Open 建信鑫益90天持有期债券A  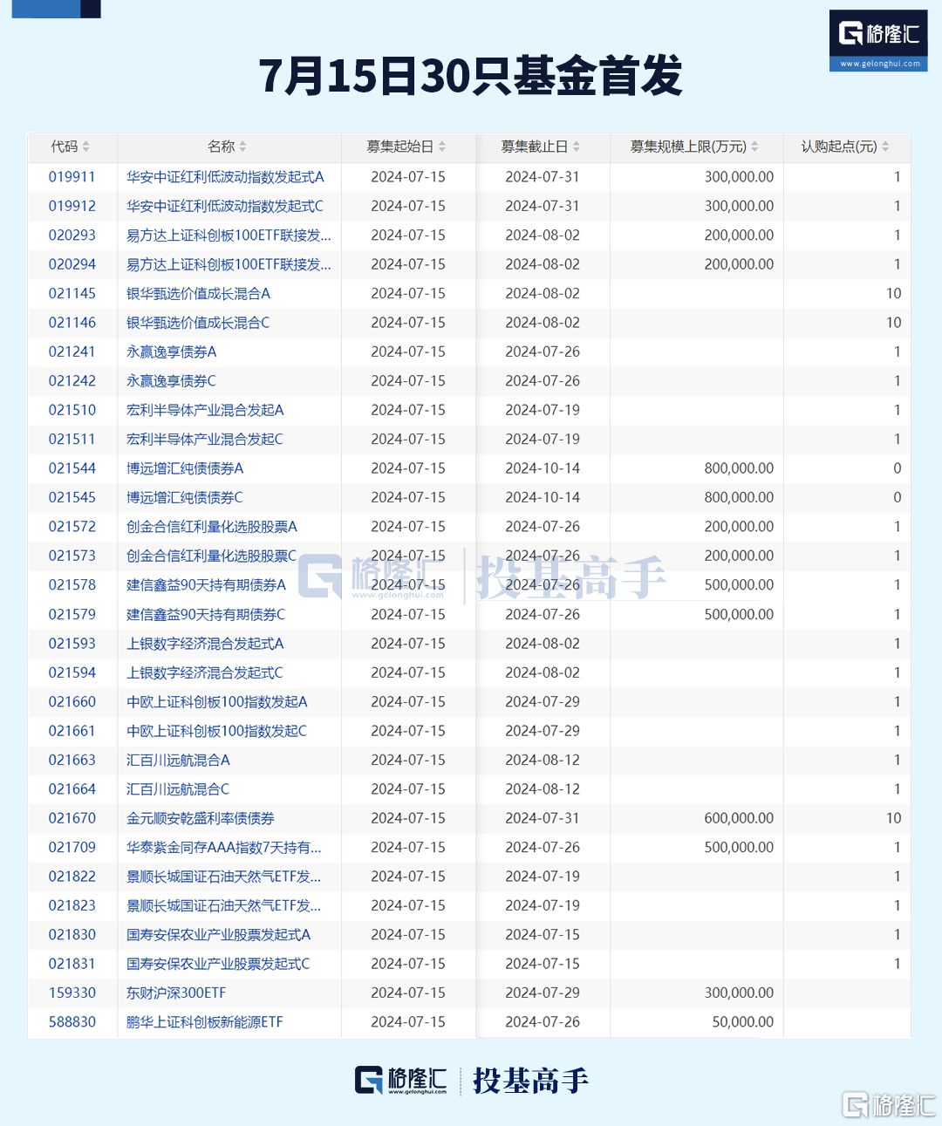pos(206,585)
